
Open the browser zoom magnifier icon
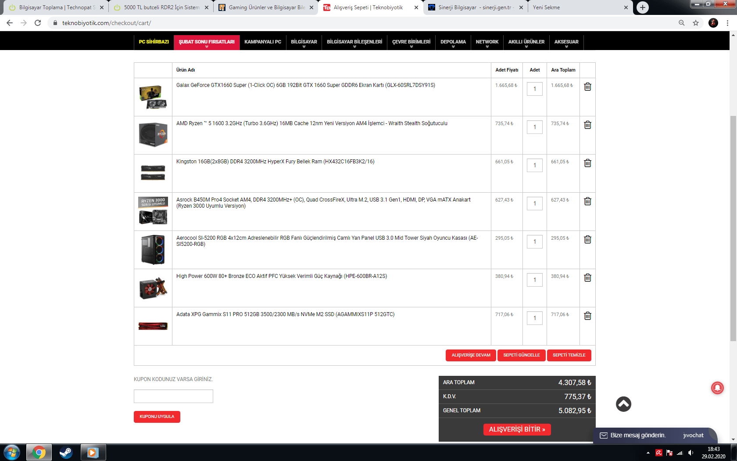click(682, 23)
